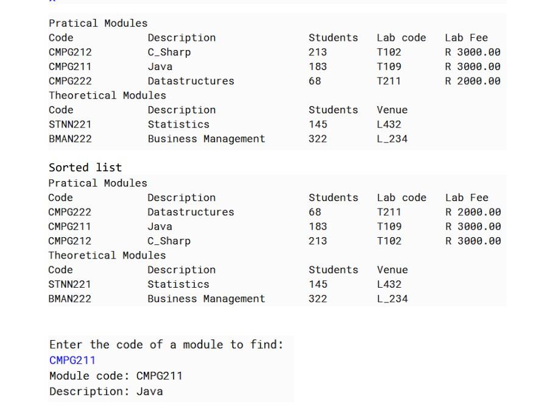Screen dimensions: 536x409
Task: Select 'Datastructures' in the sorted list
Action: 191,212
